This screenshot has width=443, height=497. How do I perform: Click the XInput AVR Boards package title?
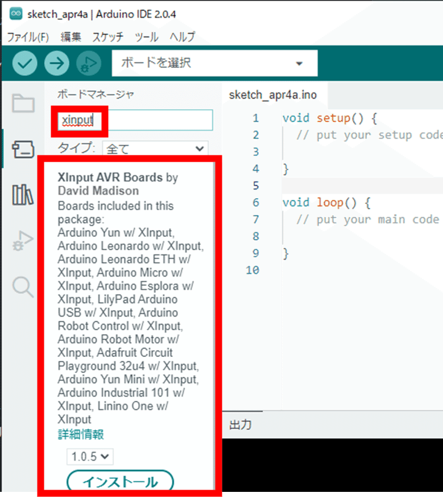[110, 177]
